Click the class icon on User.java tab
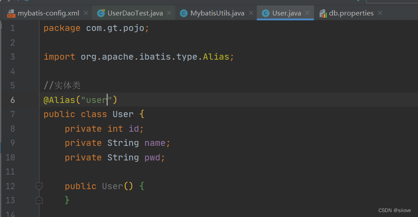This screenshot has width=418, height=217. pos(266,13)
